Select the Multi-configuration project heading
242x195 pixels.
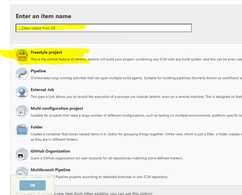tap(57, 109)
